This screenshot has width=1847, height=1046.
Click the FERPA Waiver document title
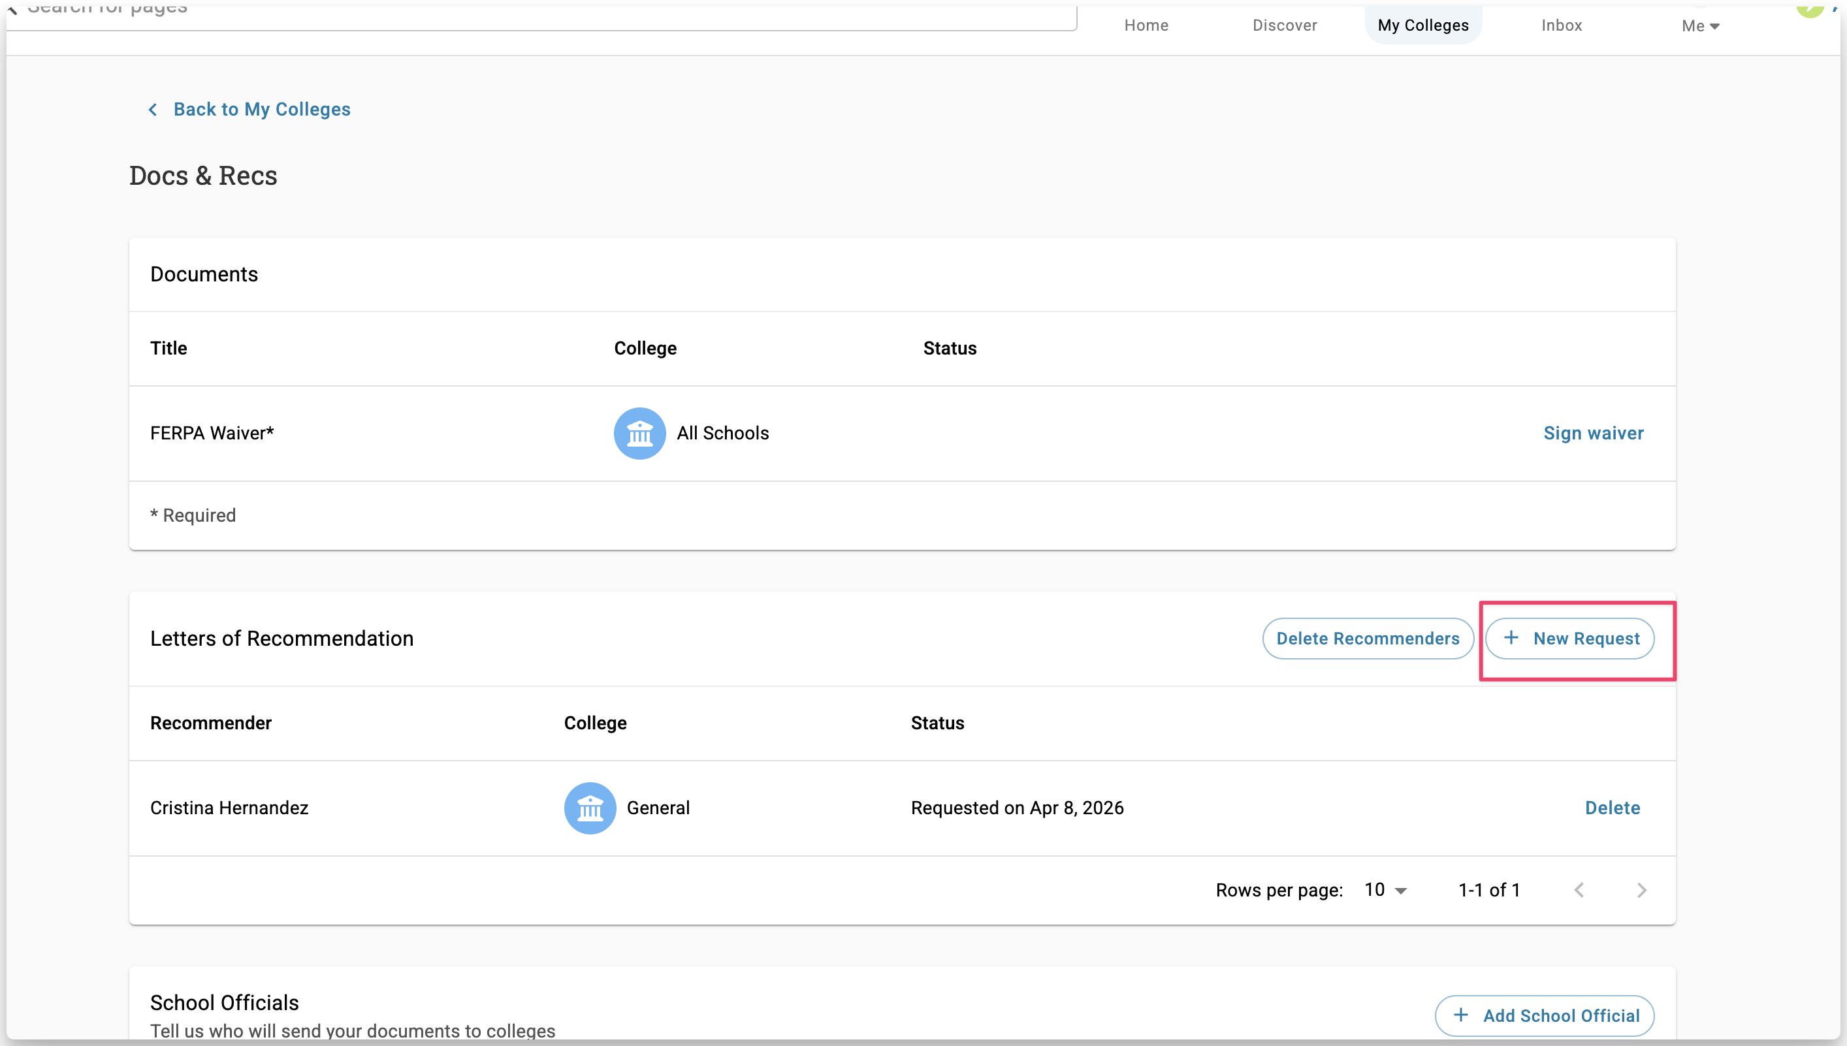point(211,433)
